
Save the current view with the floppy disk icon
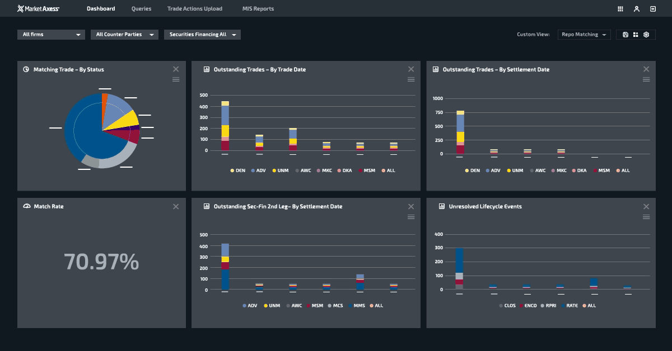point(625,34)
